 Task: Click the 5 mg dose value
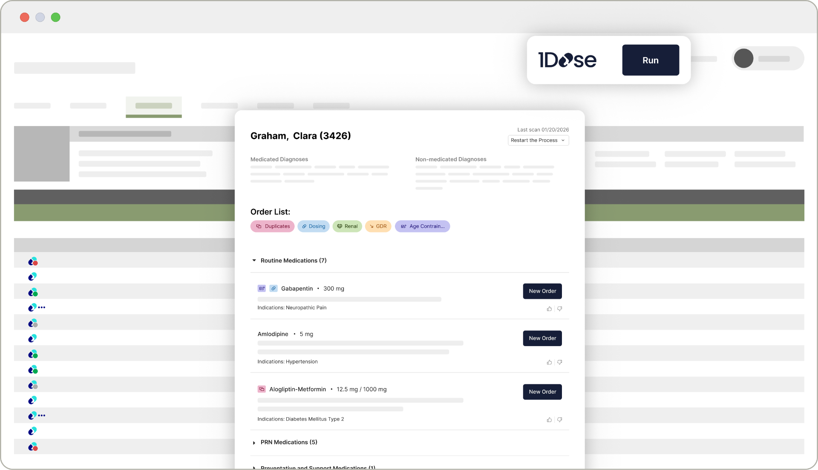(306, 334)
